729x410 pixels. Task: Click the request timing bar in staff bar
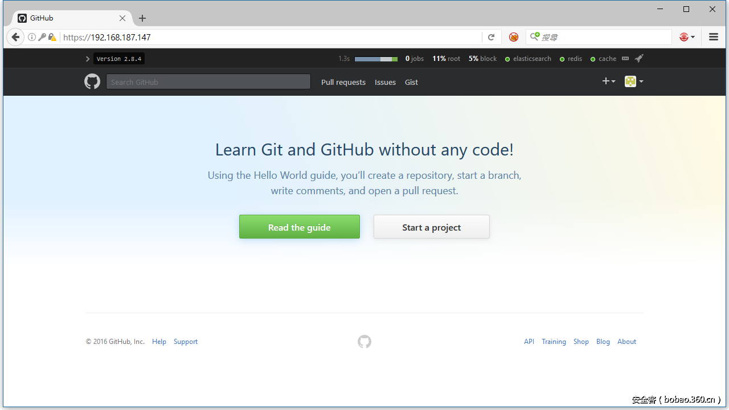pyautogui.click(x=376, y=59)
